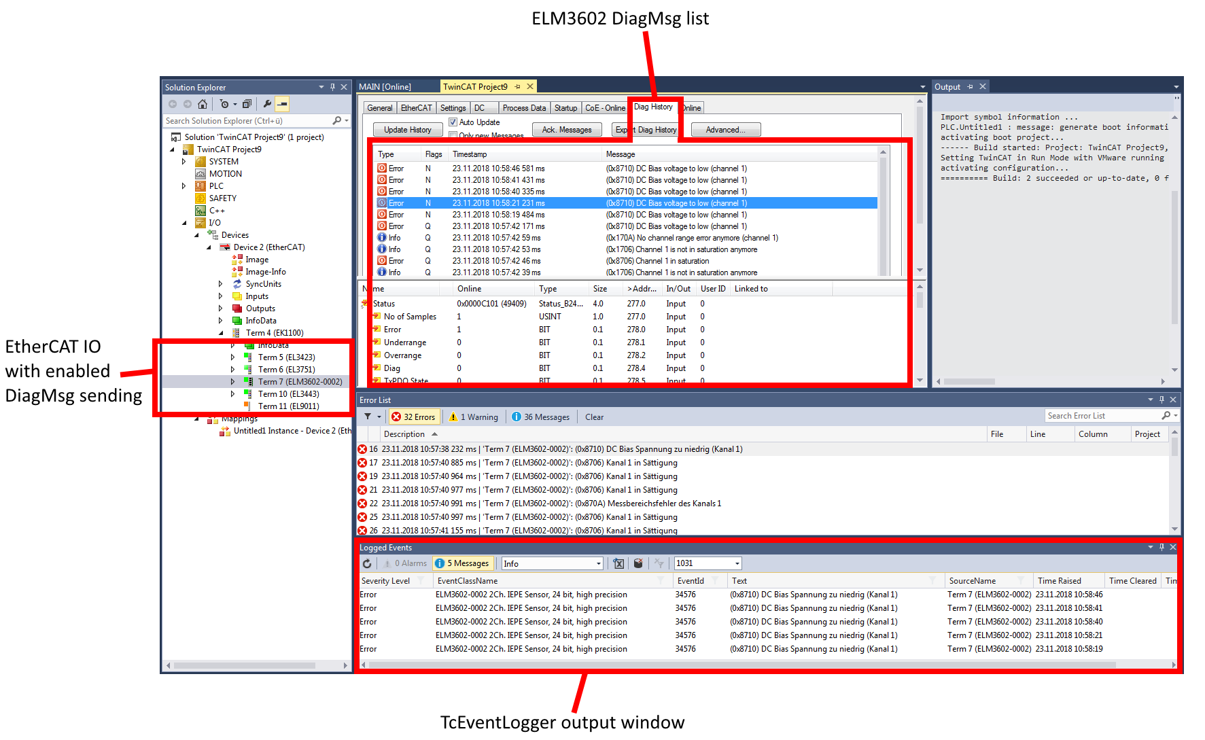1205x740 pixels.
Task: Toggle the 5 Messages filter in Logged Events
Action: coord(462,563)
